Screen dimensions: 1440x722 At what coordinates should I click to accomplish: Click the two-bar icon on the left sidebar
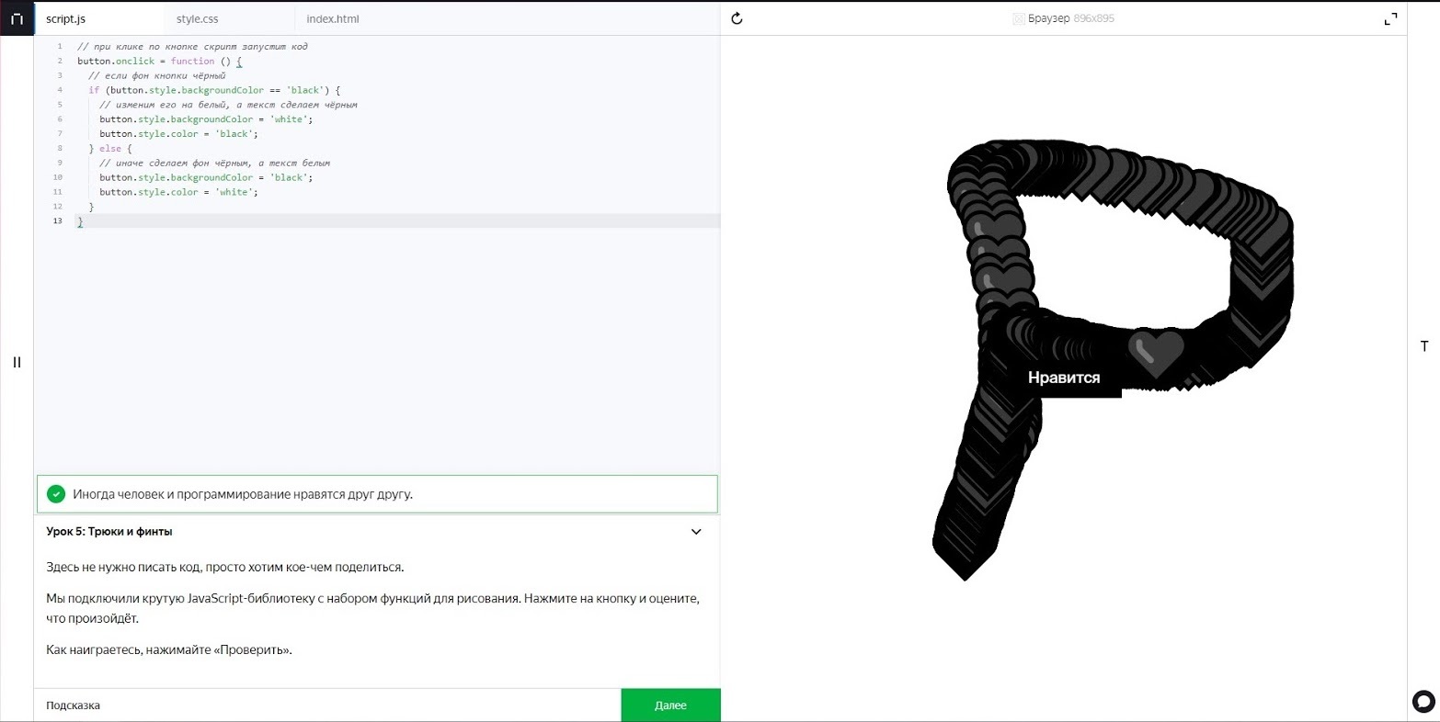[x=17, y=362]
